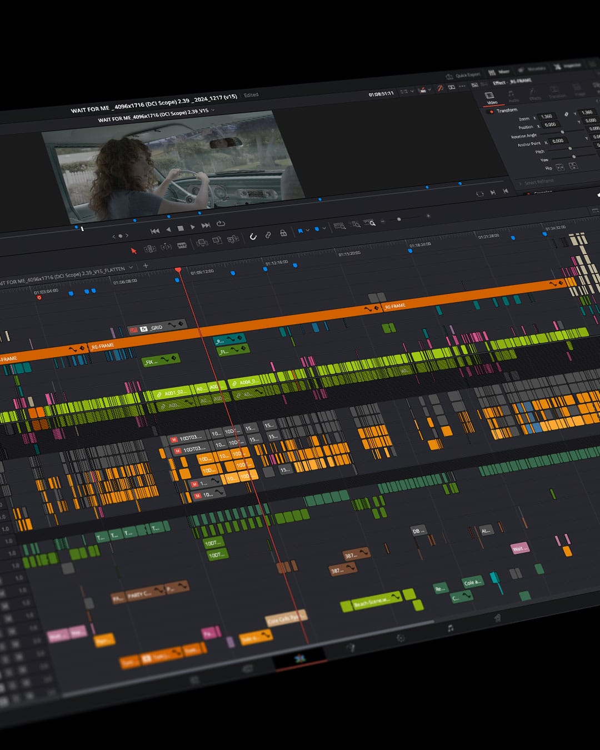Toggle Position Lock padlock icon

click(283, 233)
